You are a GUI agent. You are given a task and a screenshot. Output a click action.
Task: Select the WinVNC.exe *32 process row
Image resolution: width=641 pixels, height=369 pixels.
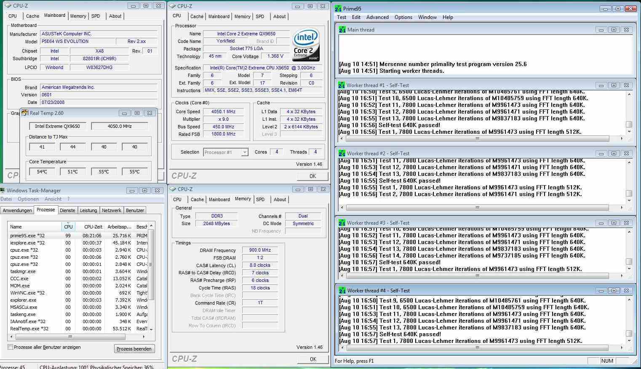[x=78, y=293]
